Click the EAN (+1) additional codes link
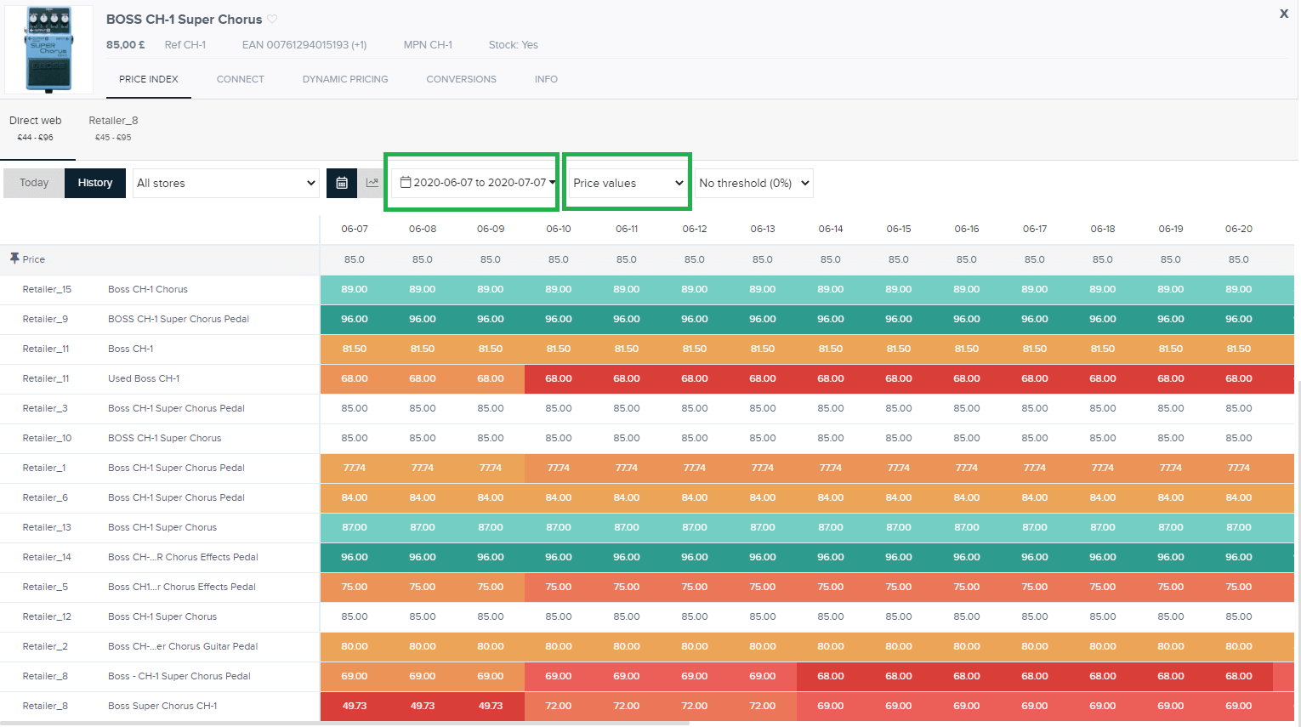This screenshot has width=1301, height=727. tap(359, 45)
